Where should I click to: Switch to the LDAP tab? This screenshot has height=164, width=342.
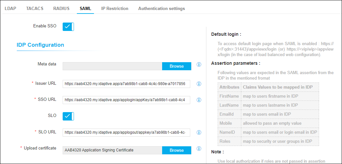click(x=10, y=9)
